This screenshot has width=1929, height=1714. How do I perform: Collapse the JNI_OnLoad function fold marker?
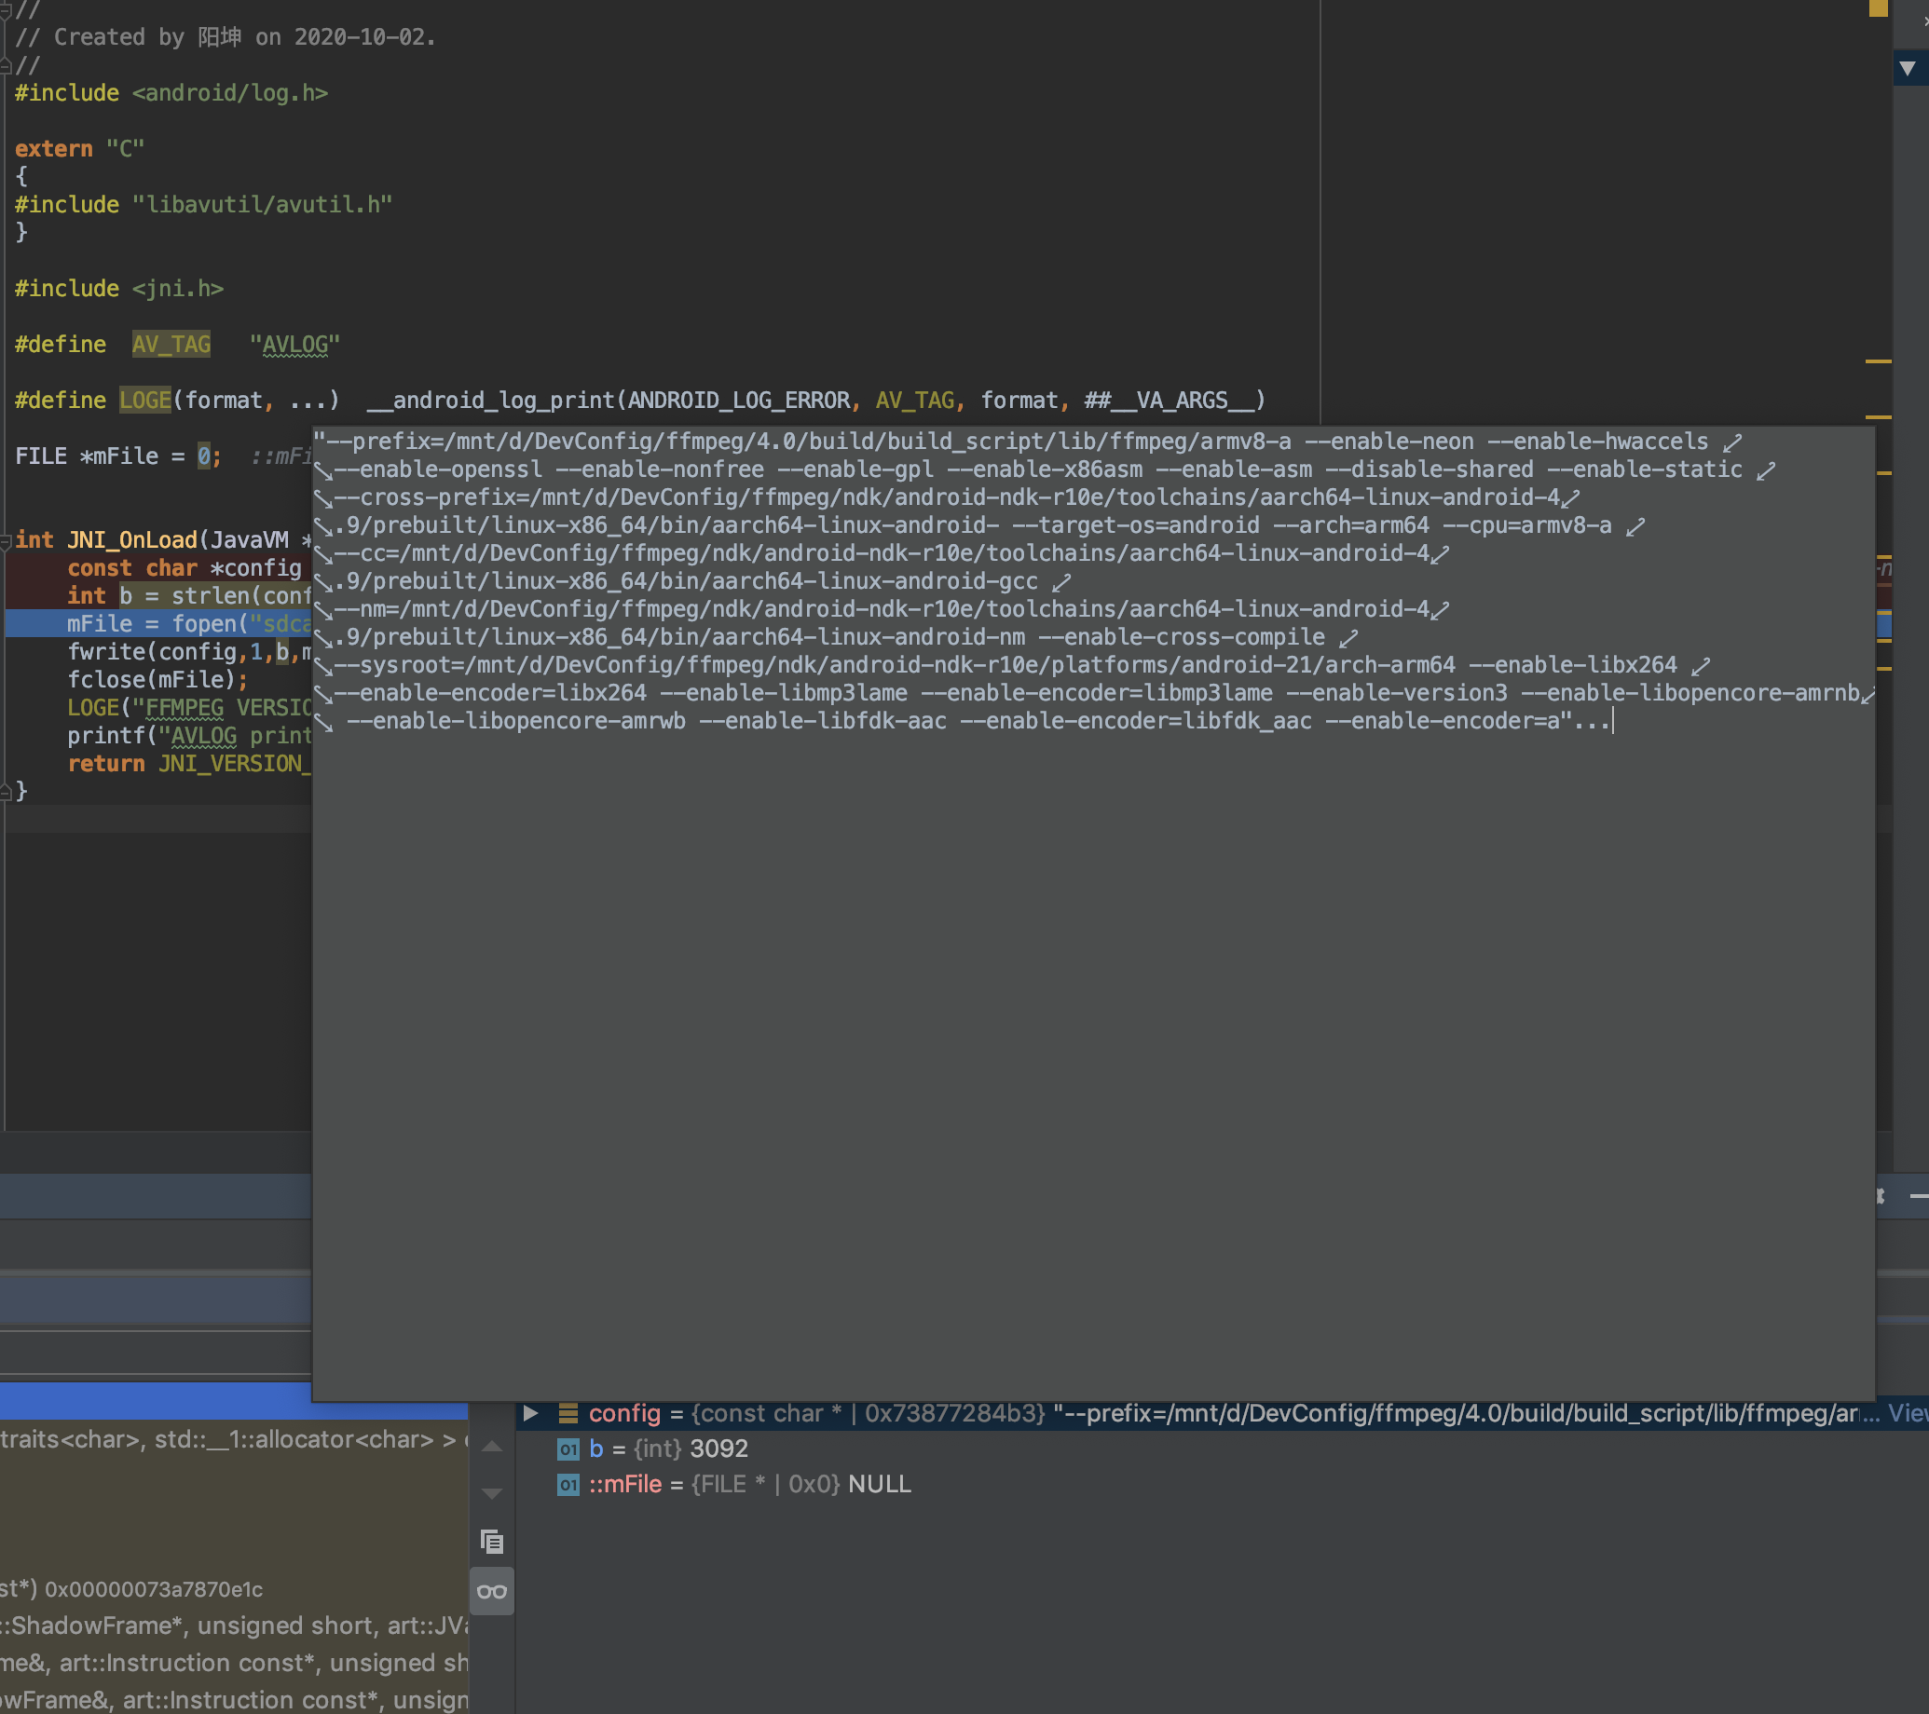pos(6,540)
